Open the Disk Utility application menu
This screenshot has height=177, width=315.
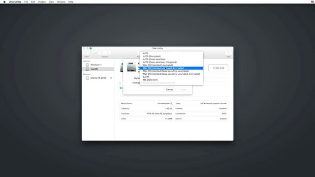point(15,2)
